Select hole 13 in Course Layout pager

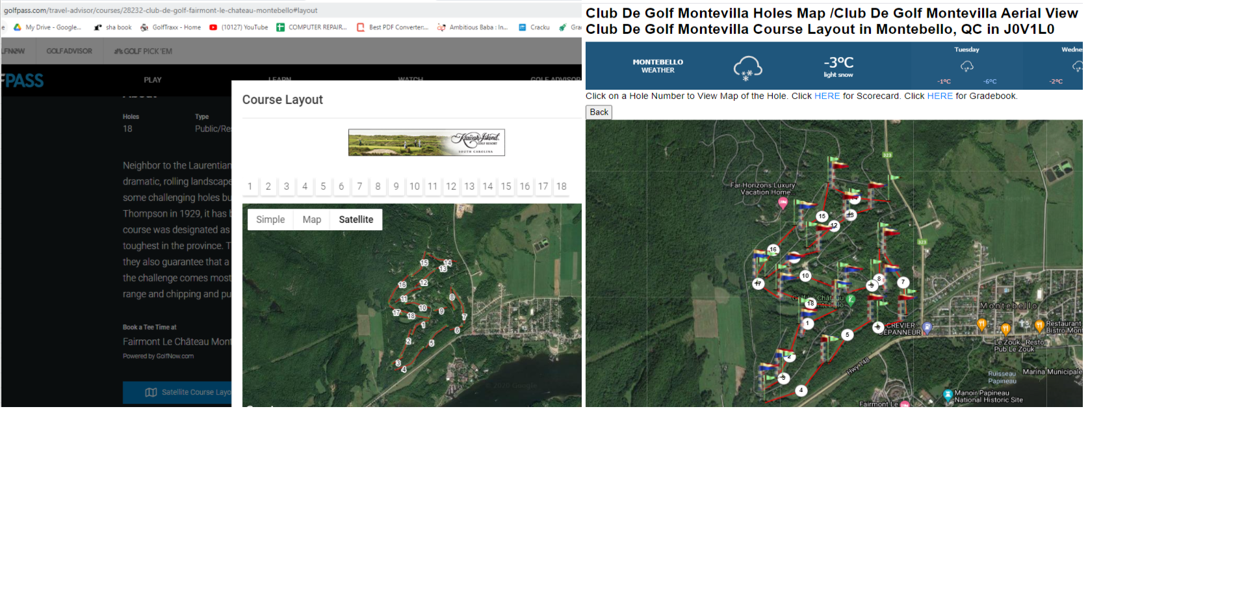click(x=469, y=187)
